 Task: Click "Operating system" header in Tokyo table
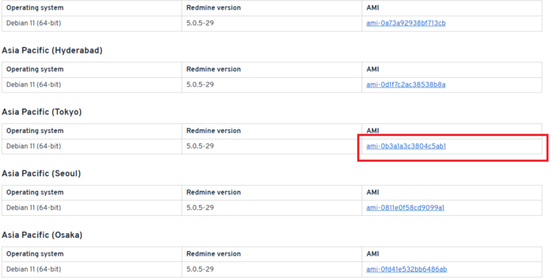pyautogui.click(x=35, y=131)
